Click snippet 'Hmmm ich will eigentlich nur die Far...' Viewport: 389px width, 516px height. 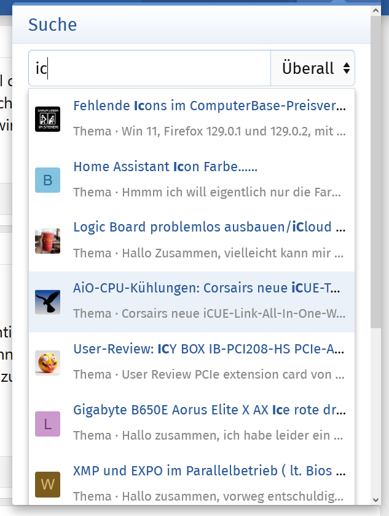pyautogui.click(x=231, y=192)
